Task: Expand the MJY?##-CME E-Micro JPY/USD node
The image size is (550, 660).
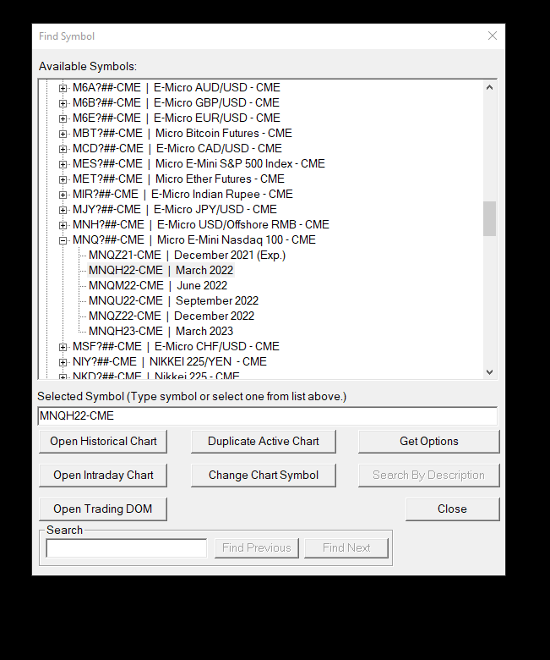Action: tap(63, 210)
